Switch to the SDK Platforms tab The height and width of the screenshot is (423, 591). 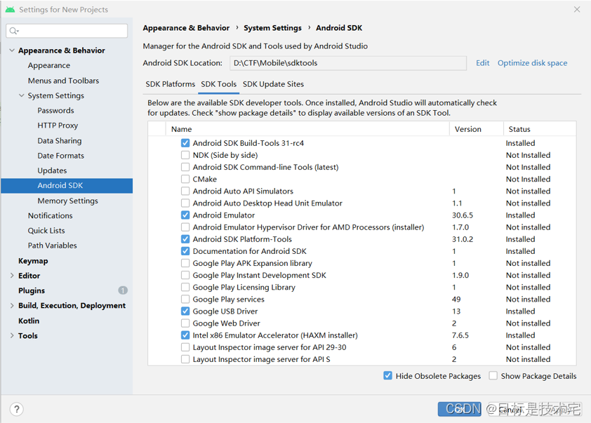(171, 84)
